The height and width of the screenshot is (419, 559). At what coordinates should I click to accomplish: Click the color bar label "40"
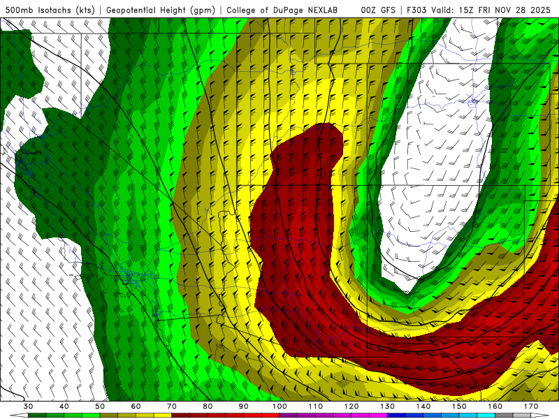click(x=64, y=406)
